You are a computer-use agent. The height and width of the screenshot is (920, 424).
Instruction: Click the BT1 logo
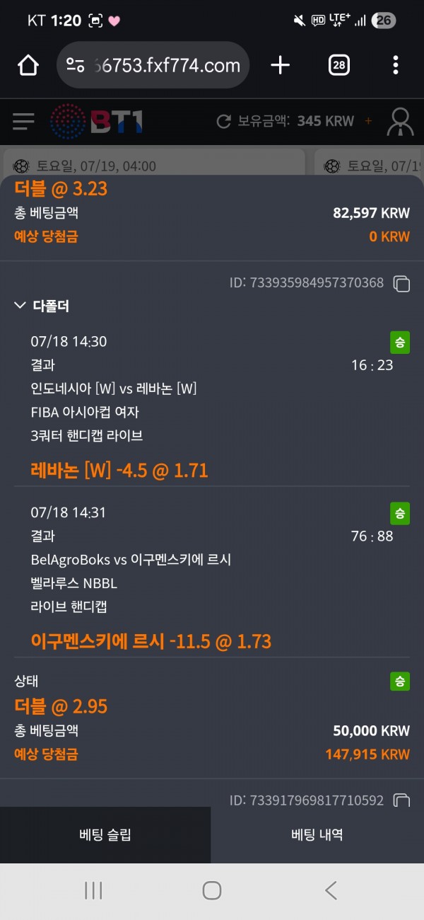pyautogui.click(x=97, y=122)
